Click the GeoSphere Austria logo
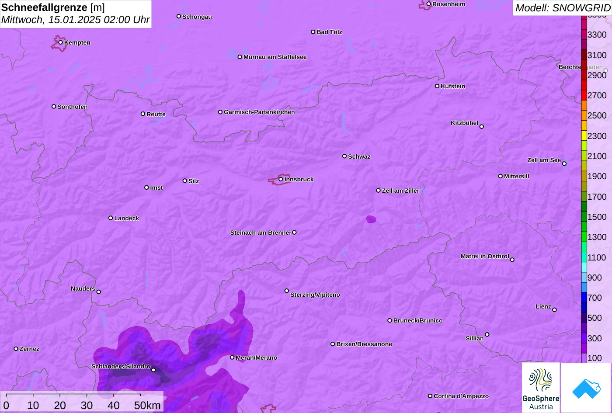Image resolution: width=612 pixels, height=413 pixels. (541, 388)
